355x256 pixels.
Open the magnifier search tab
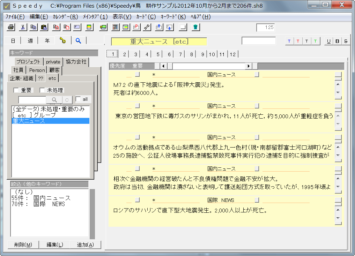pos(79,41)
